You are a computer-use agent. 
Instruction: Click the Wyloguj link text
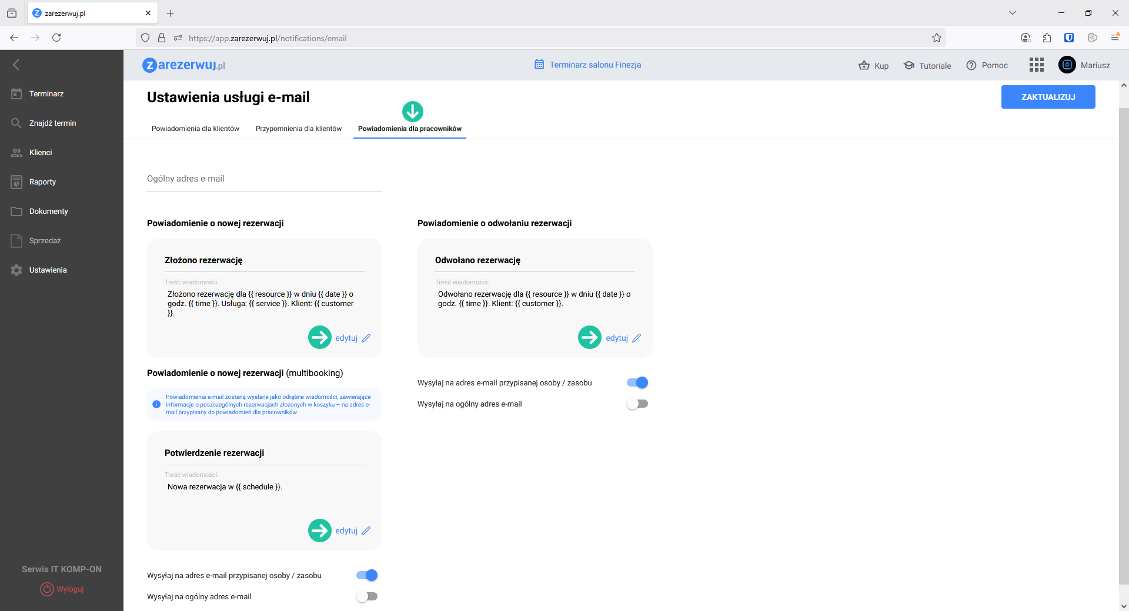[x=70, y=589]
